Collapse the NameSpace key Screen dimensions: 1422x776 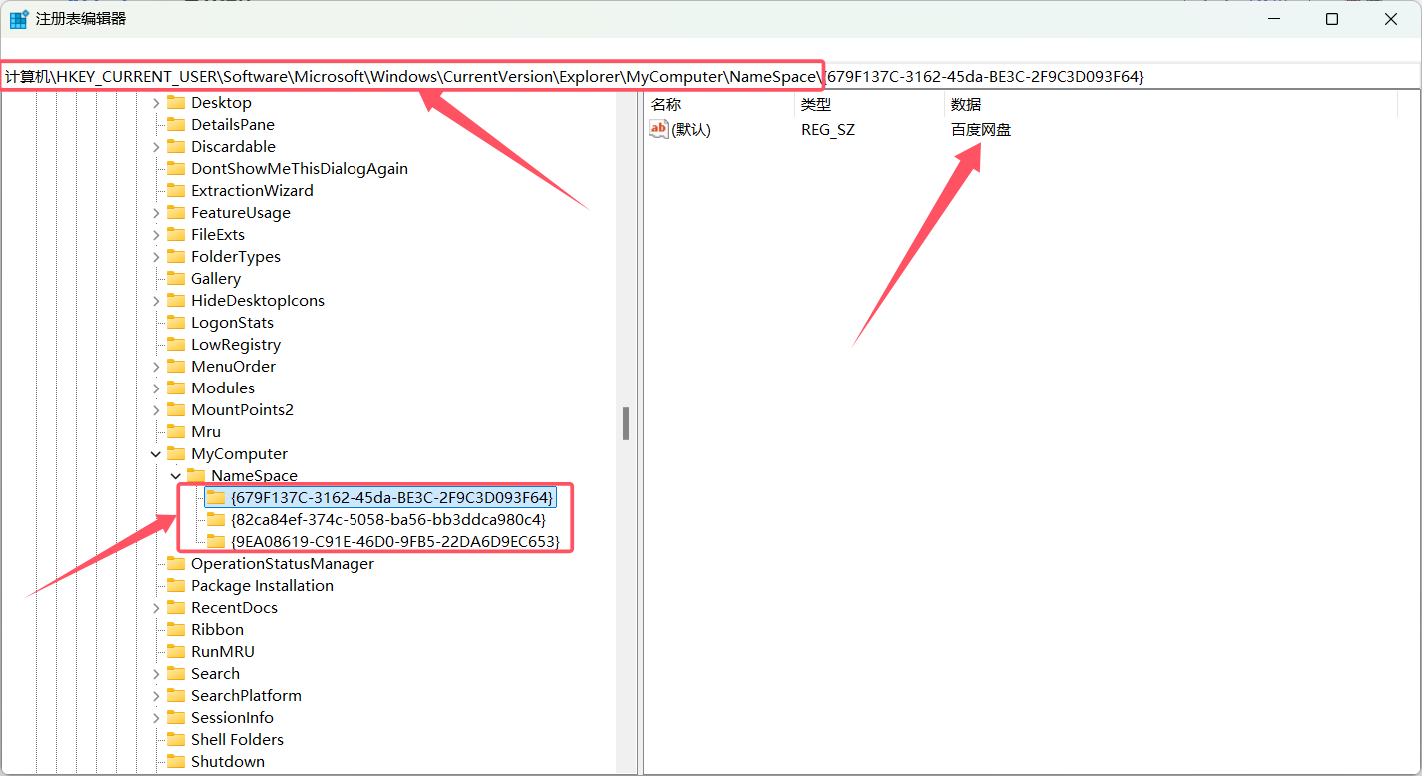pyautogui.click(x=176, y=476)
